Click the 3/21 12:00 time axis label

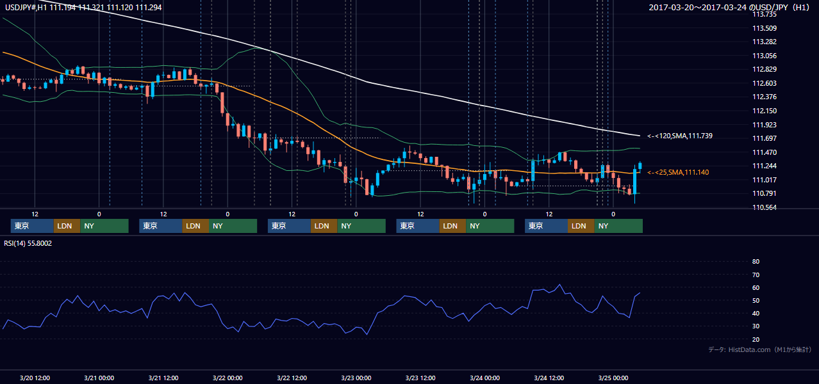[163, 378]
